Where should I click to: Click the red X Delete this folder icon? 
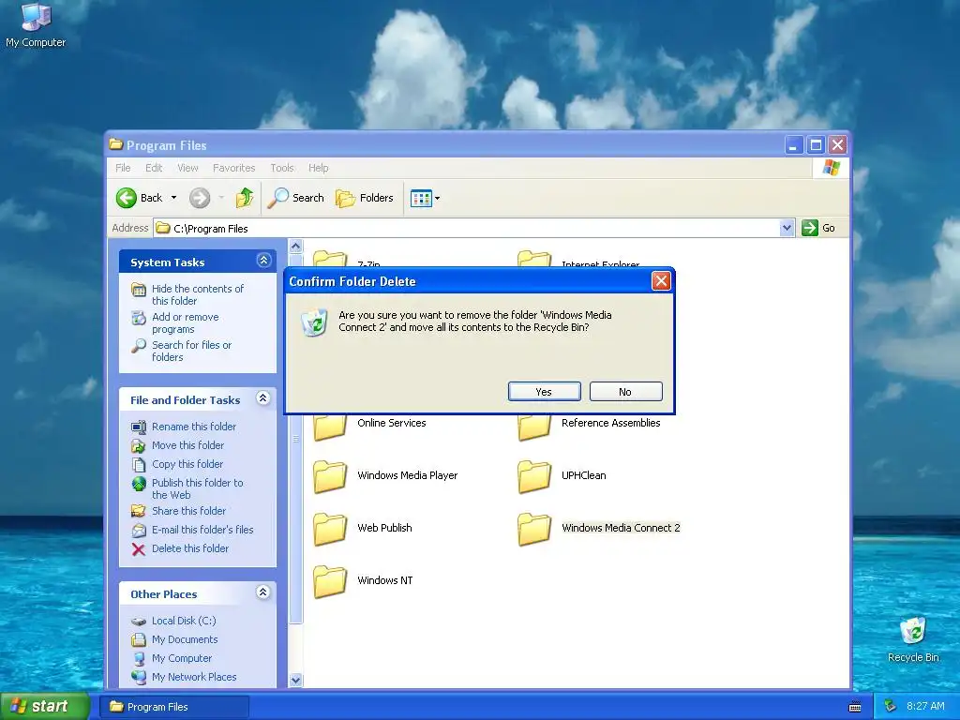139,549
